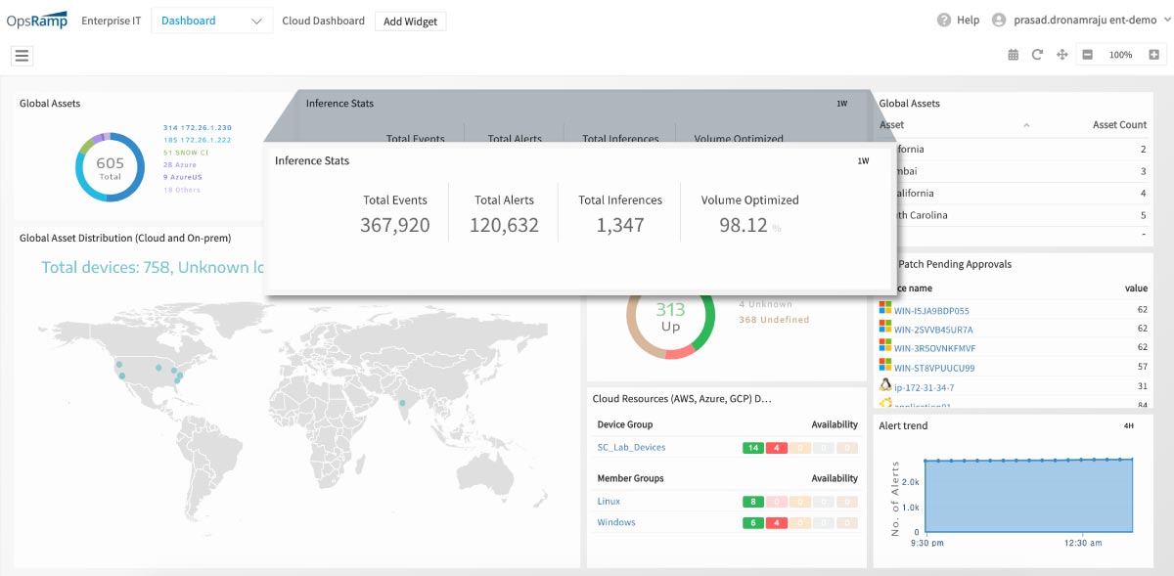Click the move widgets arrows icon

click(1061, 55)
